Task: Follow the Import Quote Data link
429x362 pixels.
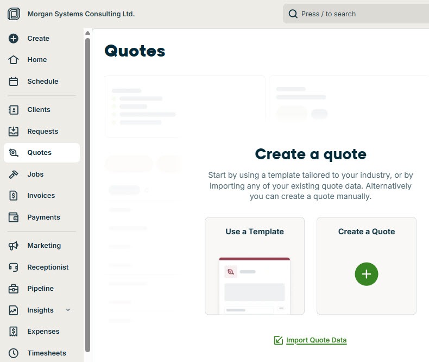Action: (x=316, y=340)
